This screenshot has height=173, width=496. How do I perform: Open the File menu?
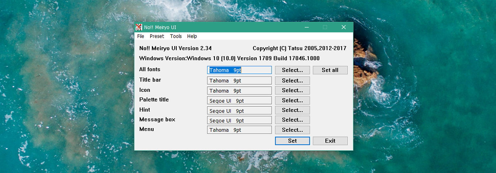(x=141, y=36)
